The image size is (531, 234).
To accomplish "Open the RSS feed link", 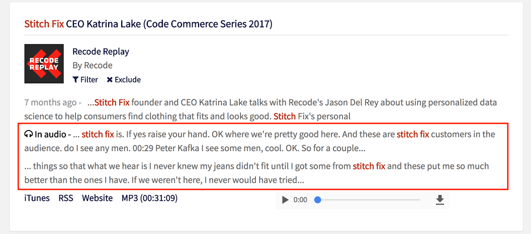I will click(x=66, y=198).
